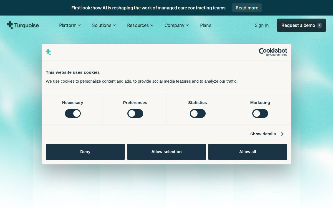Screen dimensions: 333x208
Task: Expand Show details in cookie dialog
Action: pyautogui.click(x=267, y=134)
